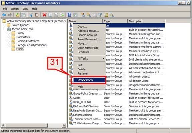Click the Guest user account icon
192x133 pixels.
[x=71, y=98]
